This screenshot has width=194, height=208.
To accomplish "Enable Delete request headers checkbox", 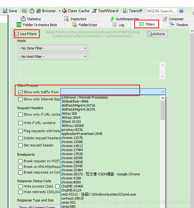I will coord(20,138).
